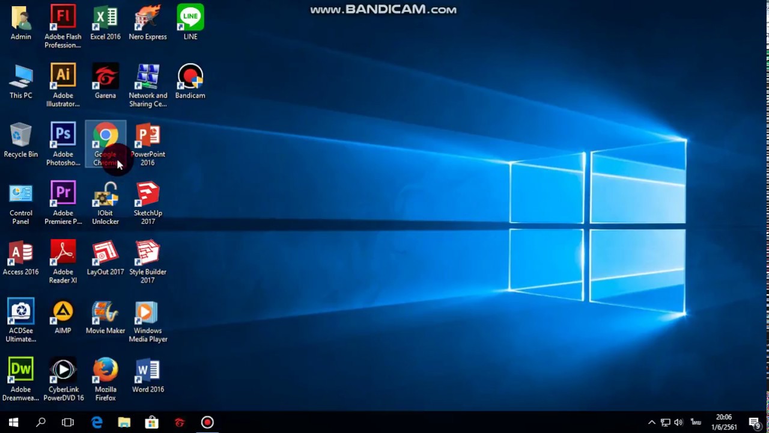Open the Windows Start menu
Screen dimensions: 769x433
pyautogui.click(x=13, y=422)
